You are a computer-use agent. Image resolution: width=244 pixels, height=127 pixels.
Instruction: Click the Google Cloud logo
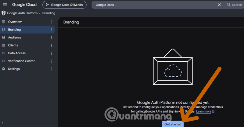point(24,5)
